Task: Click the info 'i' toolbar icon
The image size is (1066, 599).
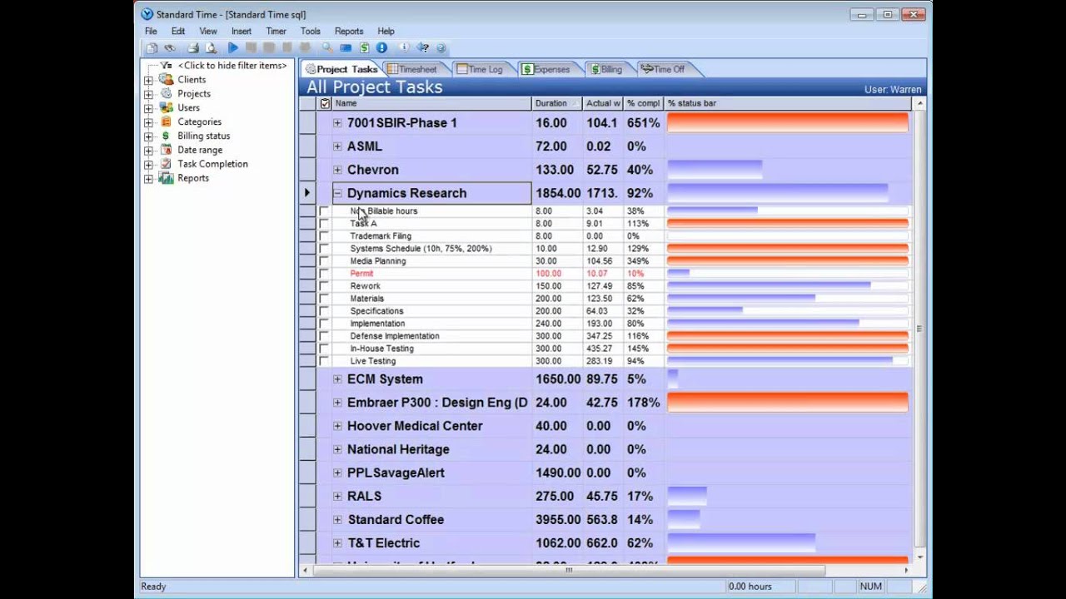Action: tap(404, 48)
